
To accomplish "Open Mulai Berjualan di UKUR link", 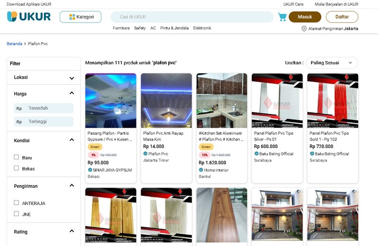I will coord(336,4).
